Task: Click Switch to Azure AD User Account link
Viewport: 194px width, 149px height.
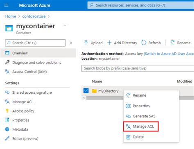Action: click(x=169, y=54)
